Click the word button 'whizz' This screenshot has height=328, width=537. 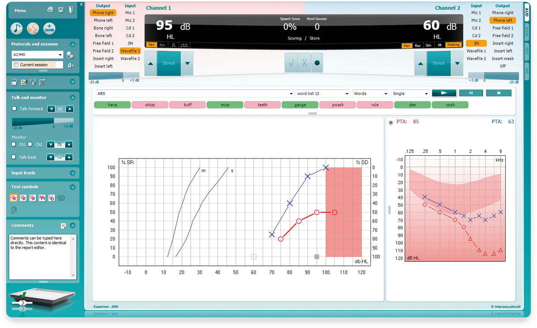click(150, 105)
